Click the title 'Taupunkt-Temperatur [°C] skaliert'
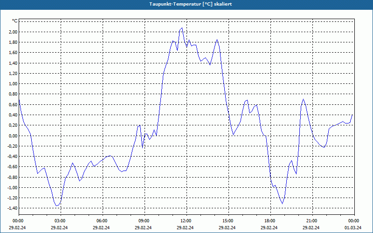Screen dimensions: 373x233 coord(191,4)
